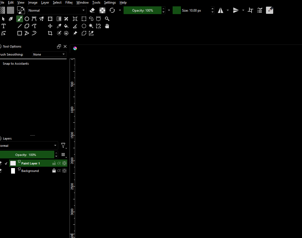302x238 pixels.
Task: Open the Brush Smoothing dropdown
Action: click(49, 54)
